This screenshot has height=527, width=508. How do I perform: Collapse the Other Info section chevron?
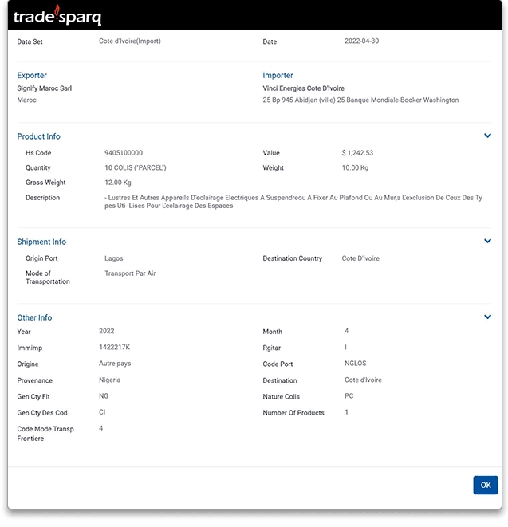[487, 317]
